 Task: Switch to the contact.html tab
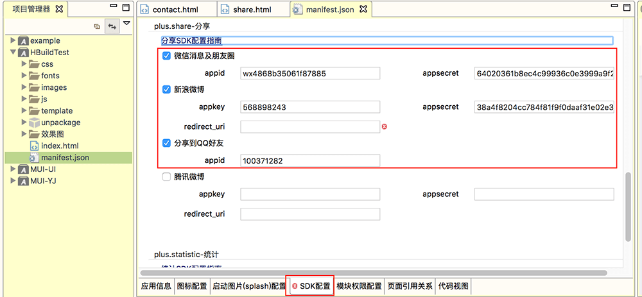click(174, 10)
